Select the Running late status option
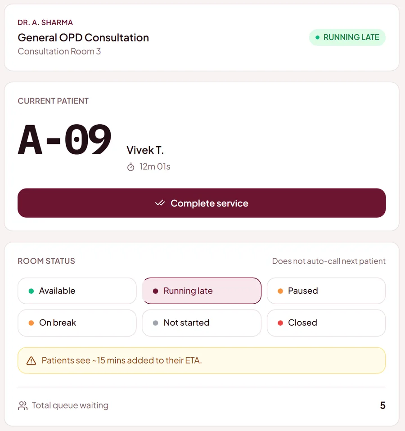The height and width of the screenshot is (431, 405). click(202, 291)
